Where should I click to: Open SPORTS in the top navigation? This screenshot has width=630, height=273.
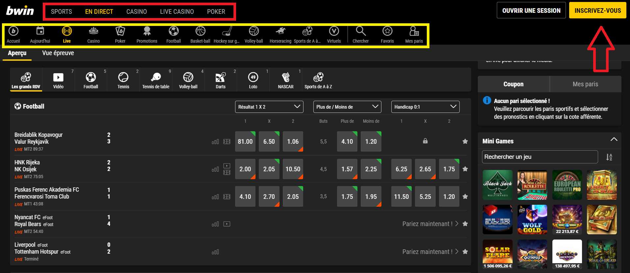point(61,11)
